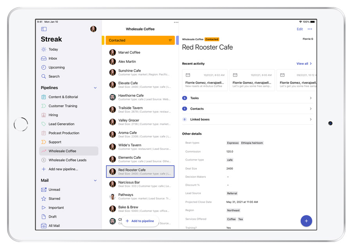The width and height of the screenshot is (352, 249).
Task: Open the Trailside Tavern box
Action: 140,110
